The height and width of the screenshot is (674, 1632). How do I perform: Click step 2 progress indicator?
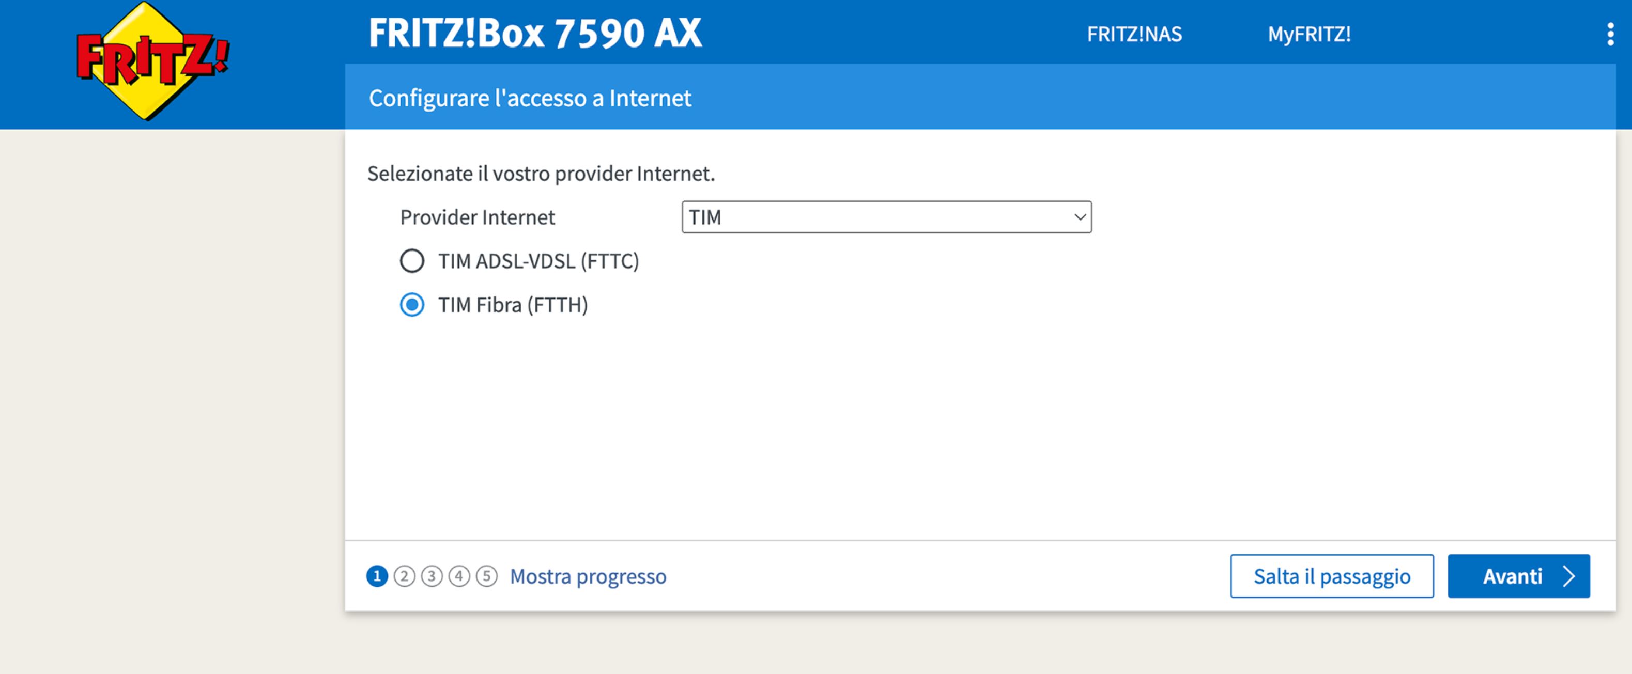point(404,576)
